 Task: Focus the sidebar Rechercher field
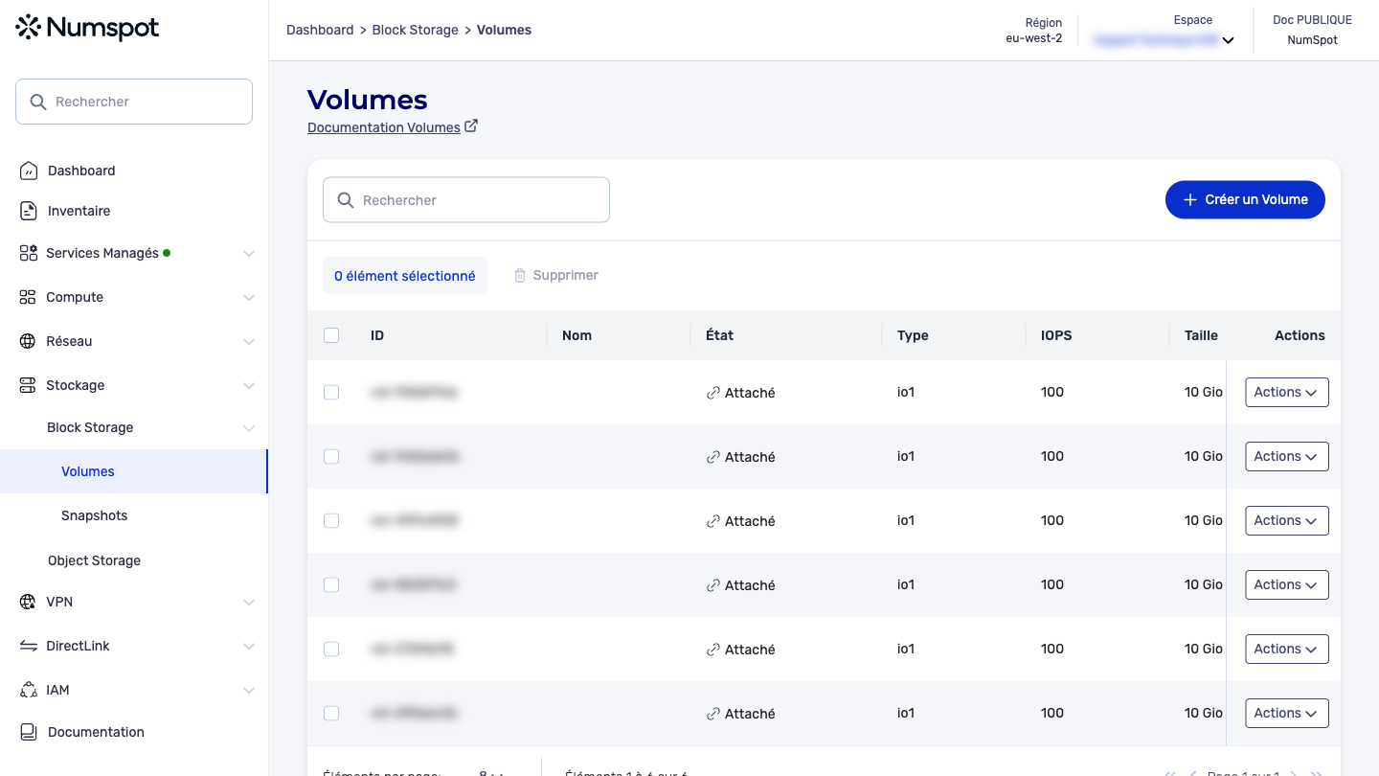pos(134,102)
